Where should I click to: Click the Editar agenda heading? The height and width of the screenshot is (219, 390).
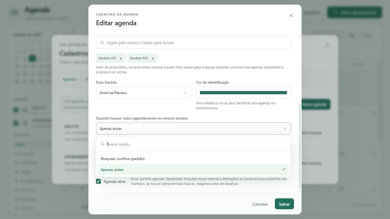click(x=116, y=23)
